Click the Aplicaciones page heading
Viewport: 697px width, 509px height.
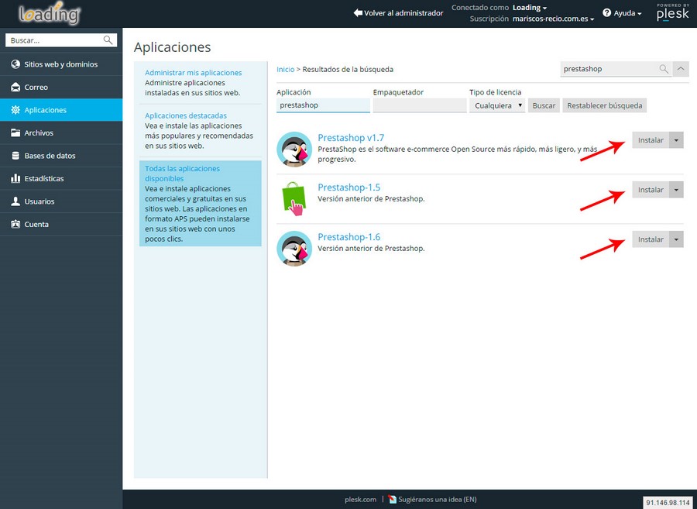point(173,47)
